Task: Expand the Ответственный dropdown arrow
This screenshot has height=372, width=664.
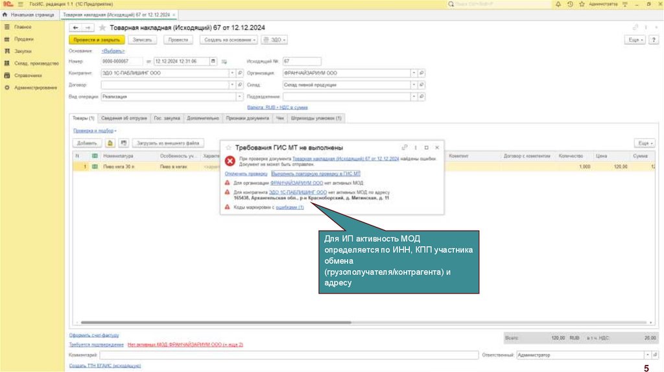Action: point(648,355)
